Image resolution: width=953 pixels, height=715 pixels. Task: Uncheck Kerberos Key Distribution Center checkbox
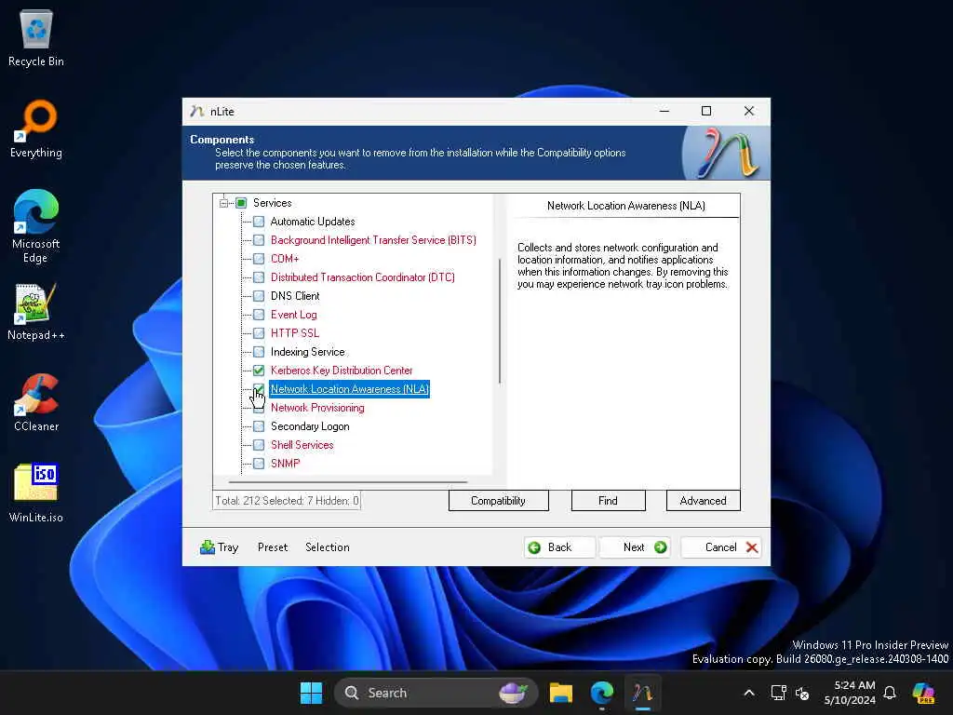click(x=259, y=371)
